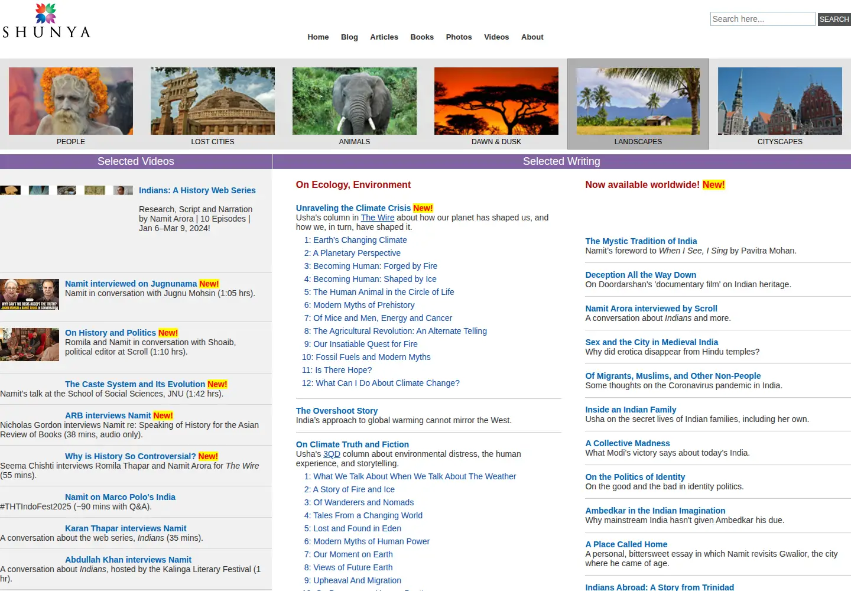Open the Home menu item

point(318,37)
